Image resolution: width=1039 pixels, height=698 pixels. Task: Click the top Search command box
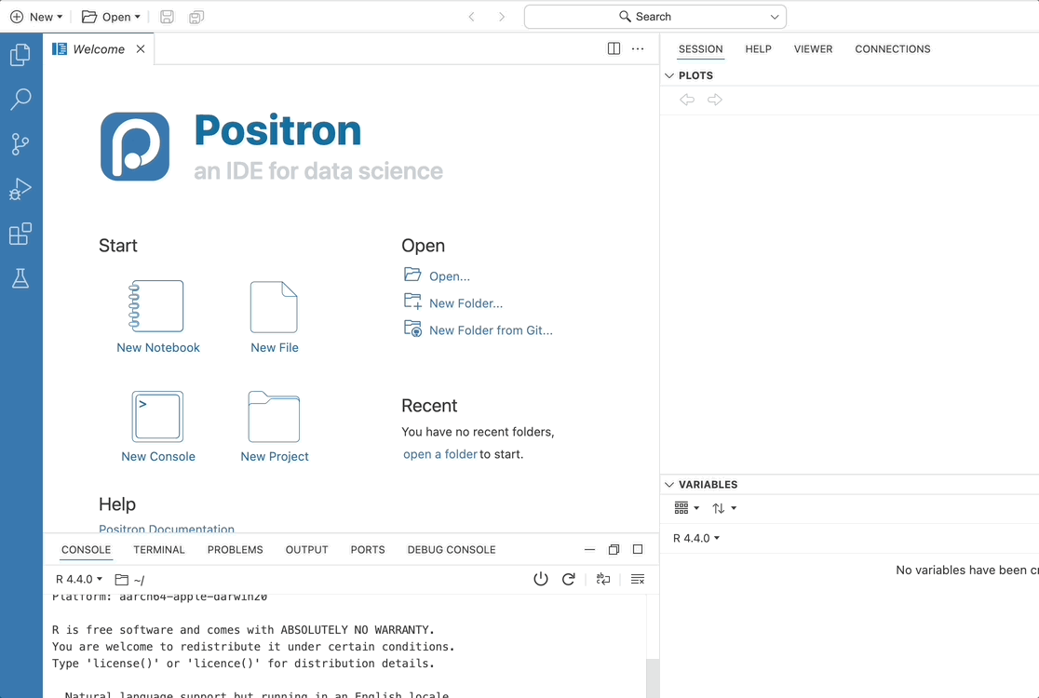pyautogui.click(x=654, y=17)
